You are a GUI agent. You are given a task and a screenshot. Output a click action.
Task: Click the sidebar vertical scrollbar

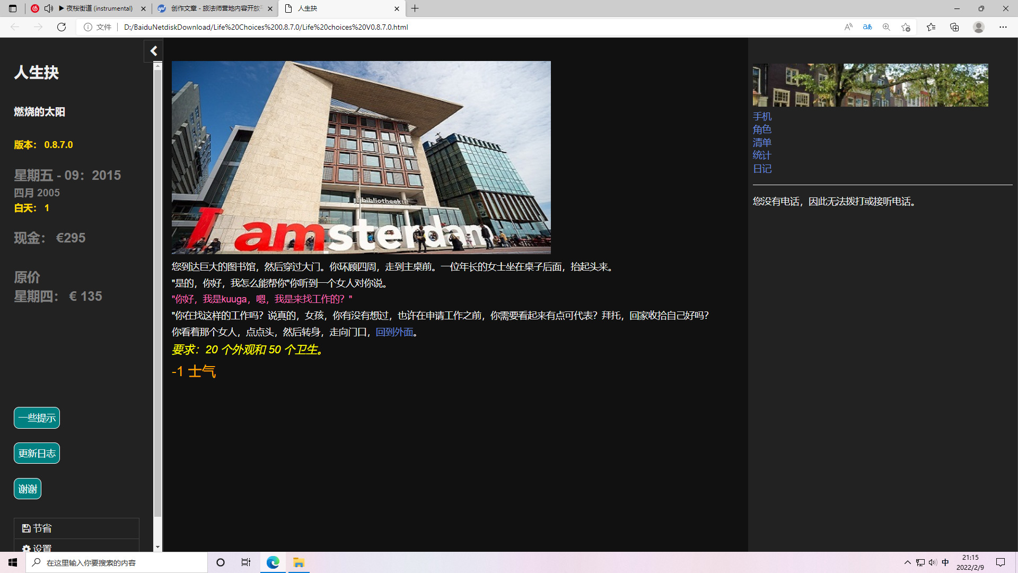pos(157,292)
